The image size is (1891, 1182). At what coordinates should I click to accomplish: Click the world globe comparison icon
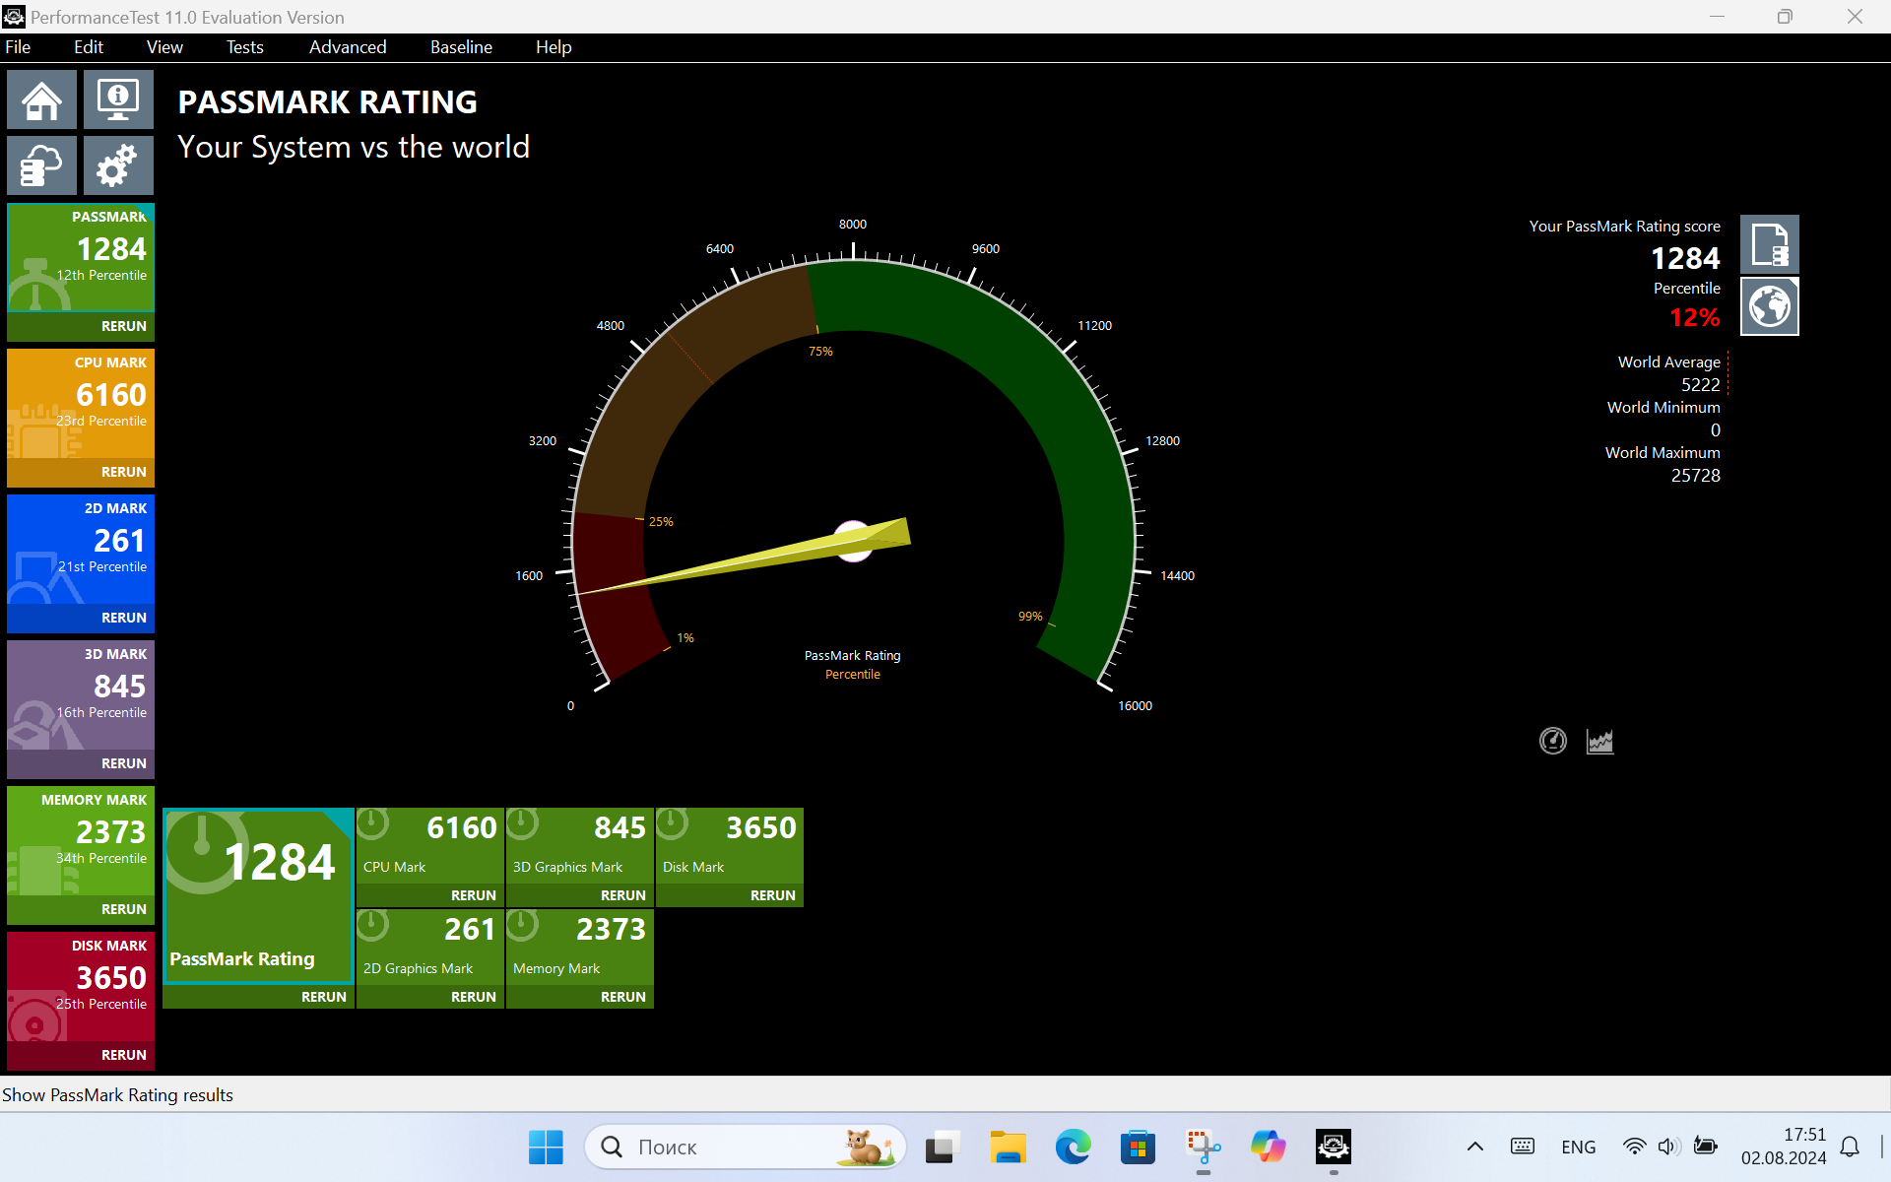1769,306
